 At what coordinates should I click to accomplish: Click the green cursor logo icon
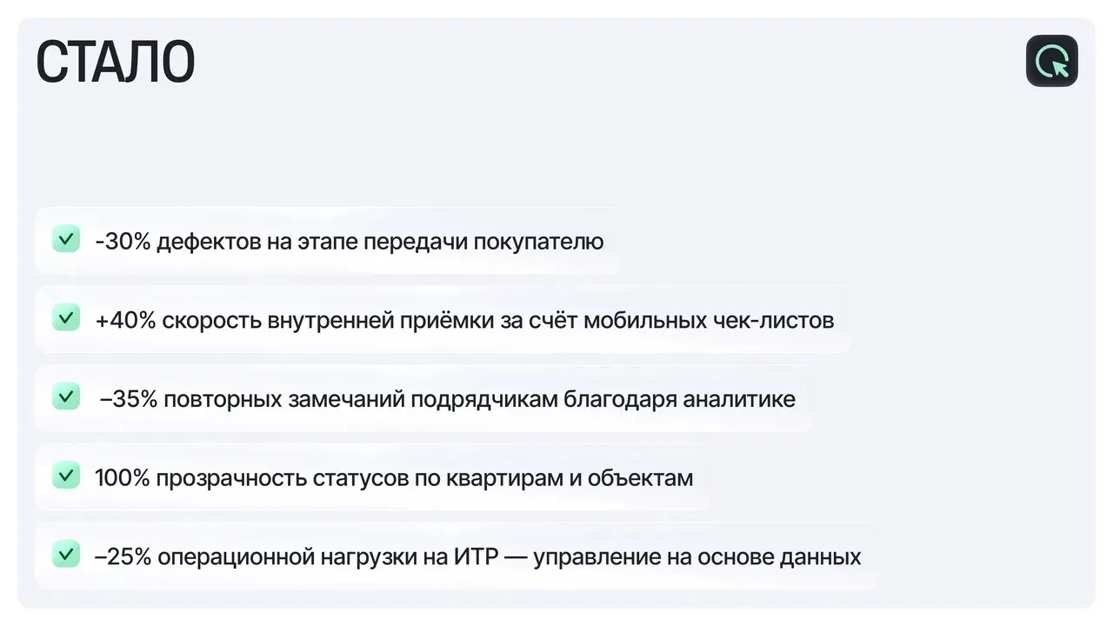click(x=1051, y=61)
